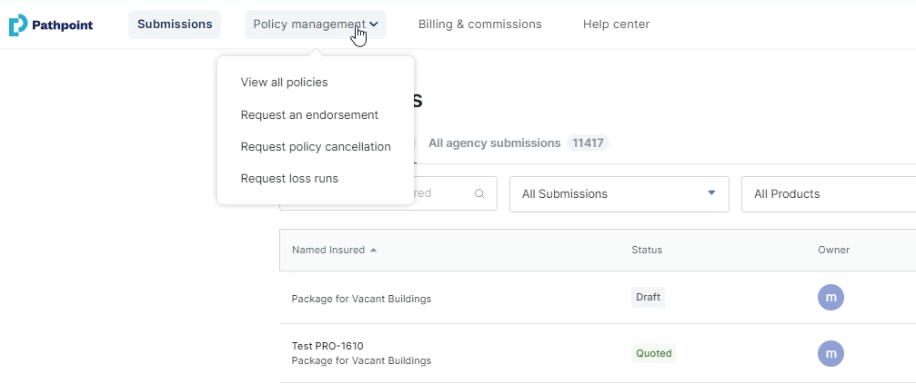Open the Help center

(616, 25)
